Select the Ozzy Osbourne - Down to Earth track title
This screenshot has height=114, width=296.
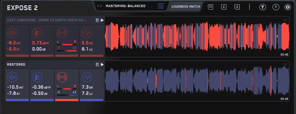(x=47, y=20)
